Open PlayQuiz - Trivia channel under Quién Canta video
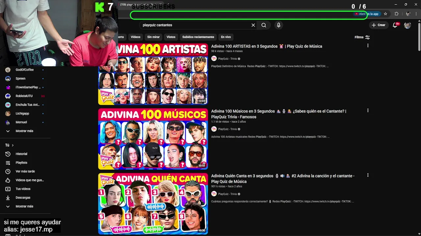The height and width of the screenshot is (236, 421). [227, 194]
